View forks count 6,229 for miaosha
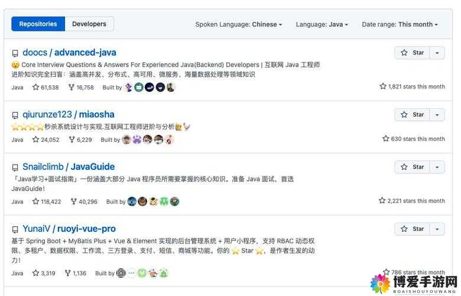The height and width of the screenshot is (296, 461). [80, 140]
